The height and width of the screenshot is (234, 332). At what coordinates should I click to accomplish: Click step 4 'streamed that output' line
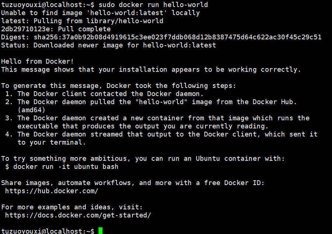(x=161, y=134)
